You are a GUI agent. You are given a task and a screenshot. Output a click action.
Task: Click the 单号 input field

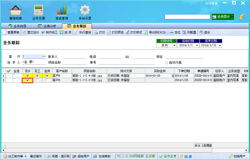coord(127,62)
